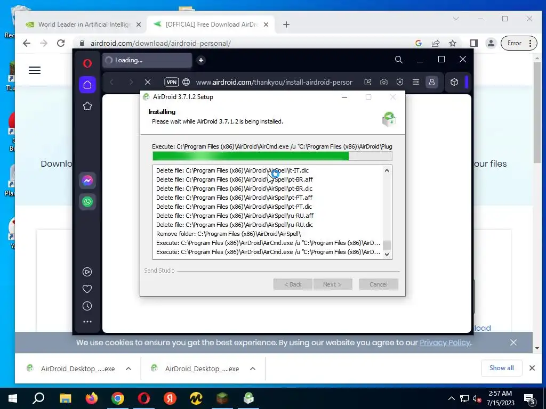Open Chrome profile avatar
The image size is (546, 409).
point(491,43)
